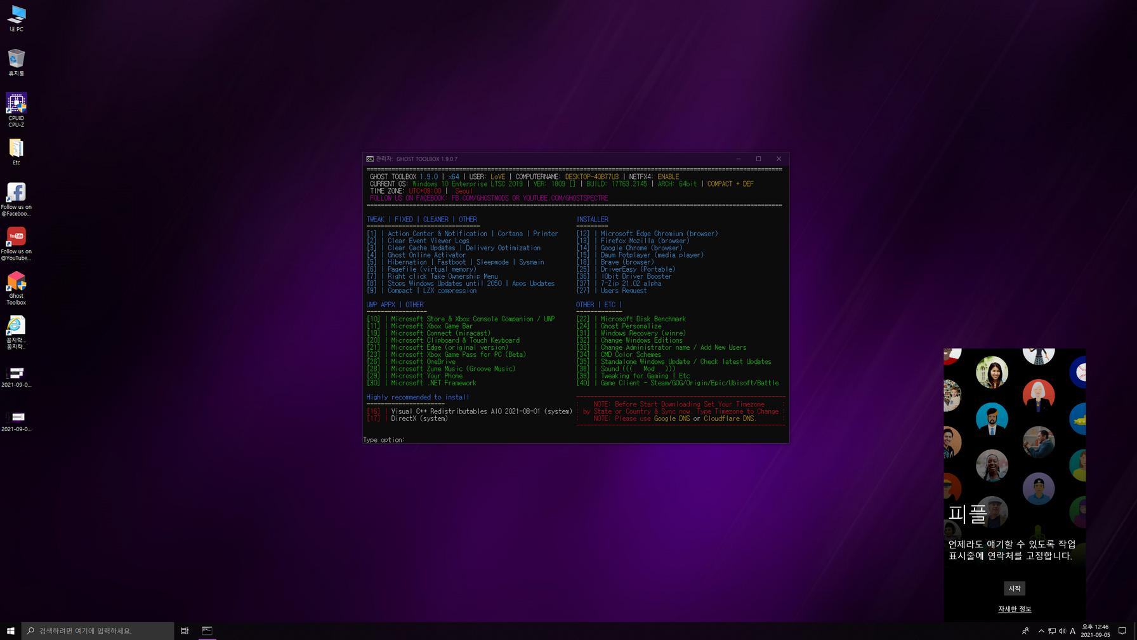
Task: Click option 40 Game Client Steam line
Action: coord(678,383)
